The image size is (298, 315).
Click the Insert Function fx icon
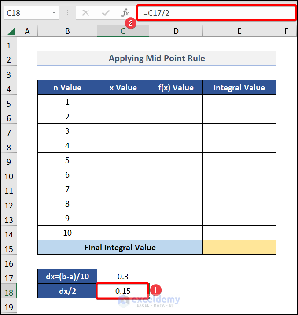[x=125, y=13]
